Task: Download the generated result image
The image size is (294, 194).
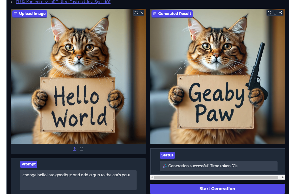Action: [x=275, y=13]
